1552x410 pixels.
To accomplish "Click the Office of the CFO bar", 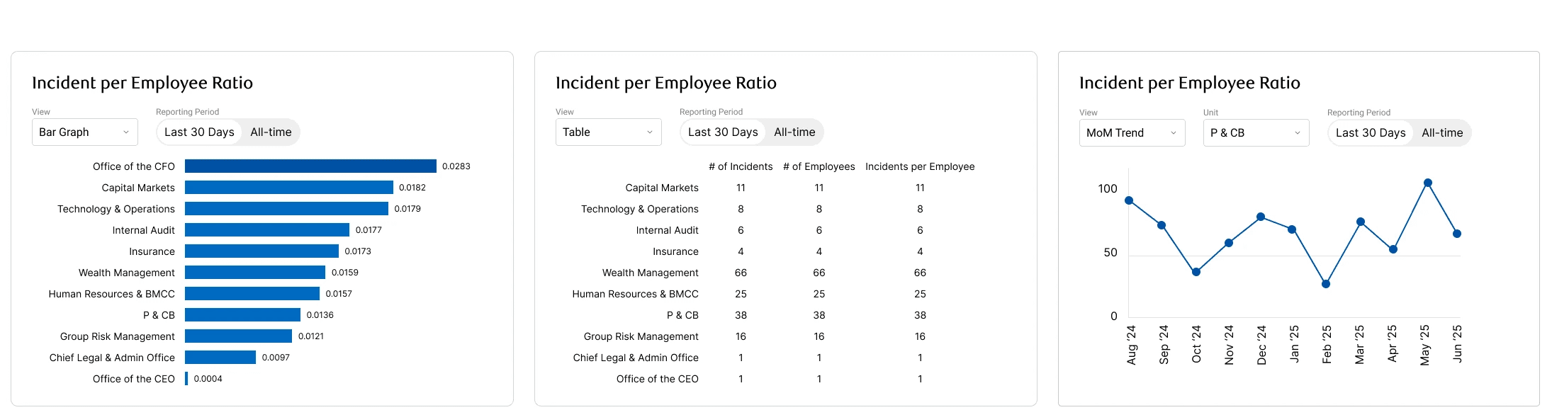I will [x=310, y=166].
